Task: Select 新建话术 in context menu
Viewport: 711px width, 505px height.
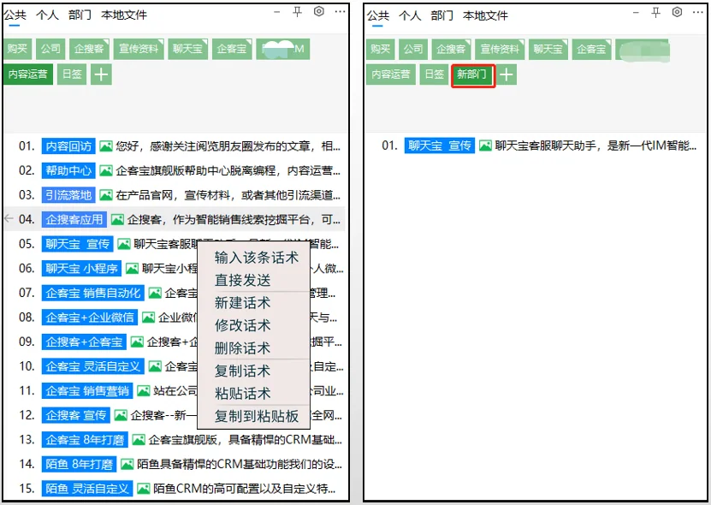Action: pyautogui.click(x=243, y=303)
